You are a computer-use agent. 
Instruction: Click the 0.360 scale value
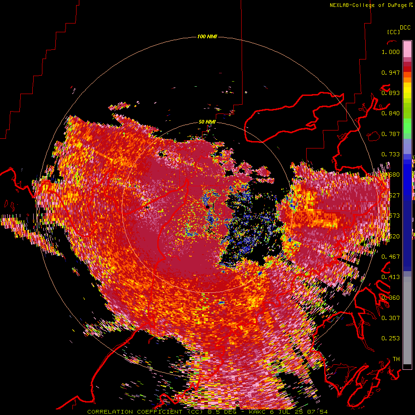point(391,297)
